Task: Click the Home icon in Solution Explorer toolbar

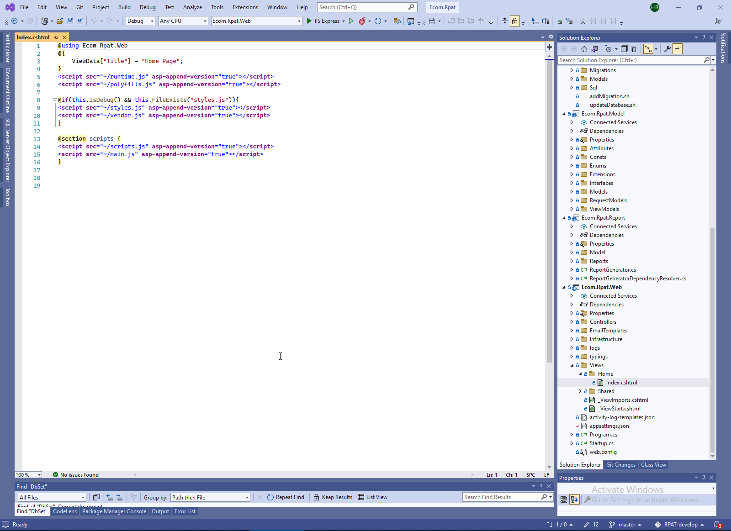Action: [584, 49]
